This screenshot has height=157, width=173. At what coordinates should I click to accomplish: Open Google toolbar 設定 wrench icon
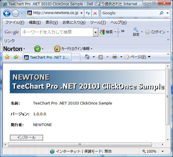pos(136,32)
